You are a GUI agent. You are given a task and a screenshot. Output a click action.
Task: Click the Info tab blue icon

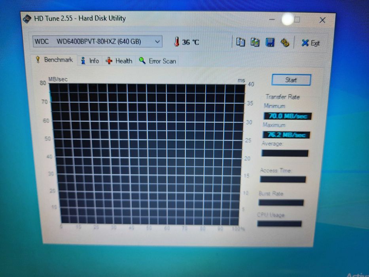pyautogui.click(x=83, y=61)
